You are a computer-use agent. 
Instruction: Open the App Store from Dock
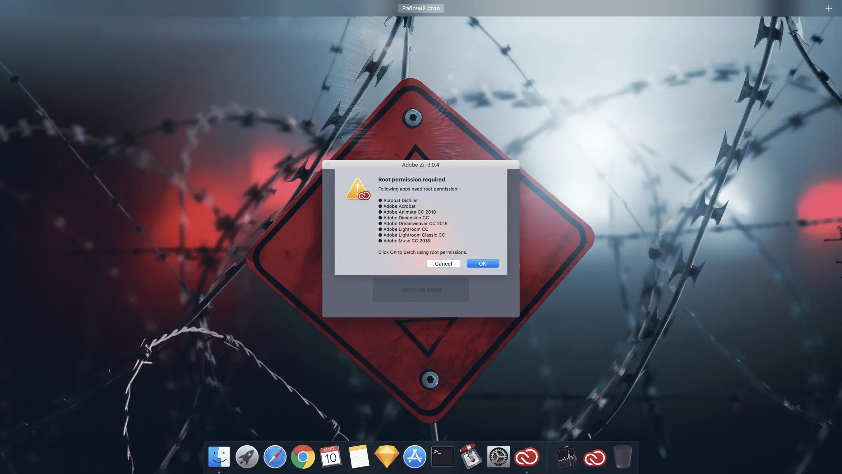click(x=415, y=457)
